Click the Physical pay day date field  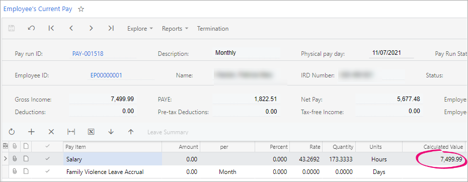[392, 53]
